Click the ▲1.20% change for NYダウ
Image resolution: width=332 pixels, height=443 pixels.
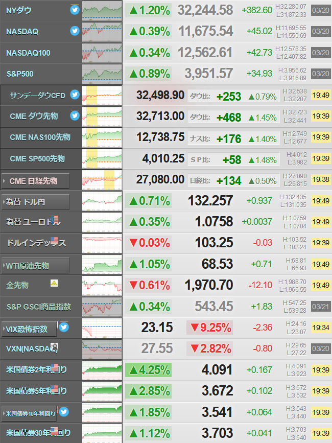149,10
